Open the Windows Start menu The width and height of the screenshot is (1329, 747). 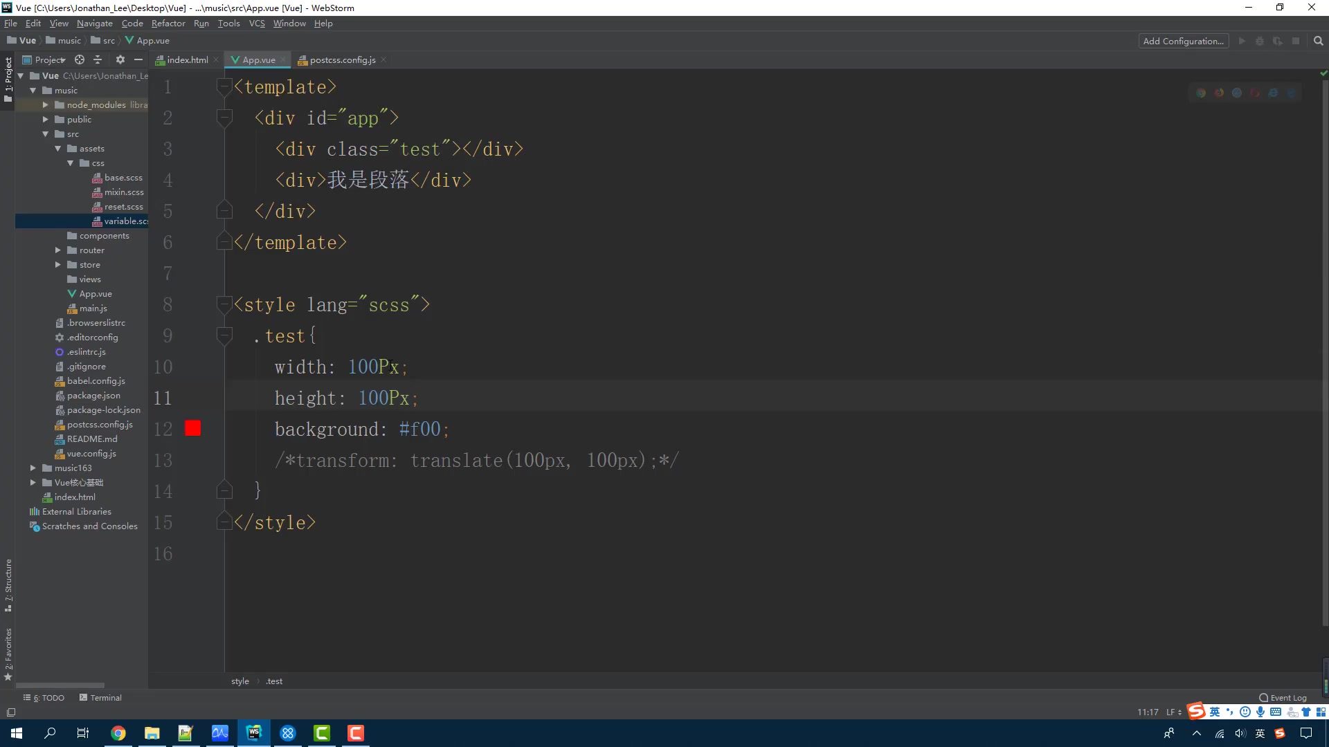point(17,732)
